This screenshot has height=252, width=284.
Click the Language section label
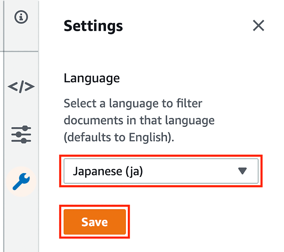coord(91,78)
